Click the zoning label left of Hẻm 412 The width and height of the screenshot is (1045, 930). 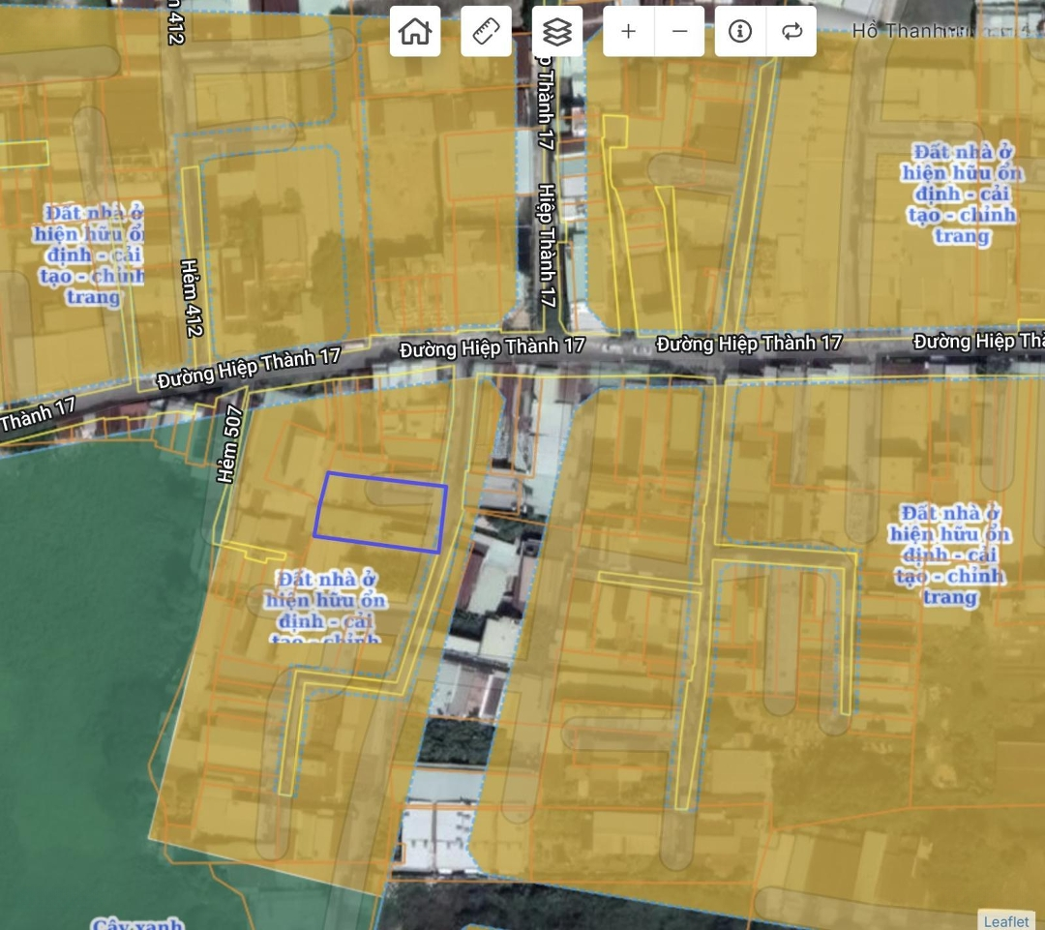pos(91,254)
